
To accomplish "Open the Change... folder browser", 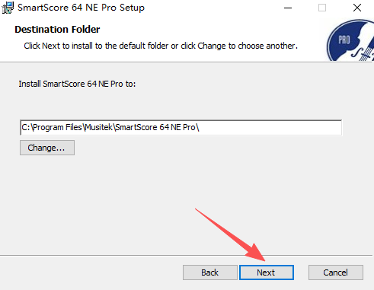I will (x=47, y=148).
